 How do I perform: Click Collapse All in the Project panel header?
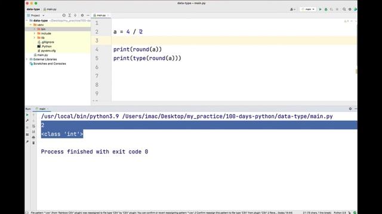click(75, 15)
